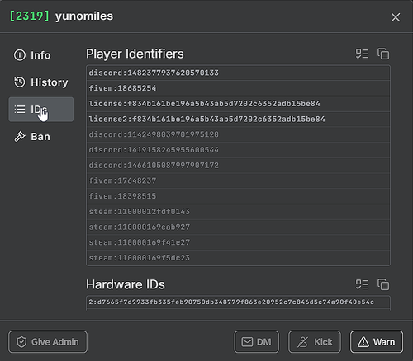Warn the player
This screenshot has width=413, height=361.
pos(377,342)
